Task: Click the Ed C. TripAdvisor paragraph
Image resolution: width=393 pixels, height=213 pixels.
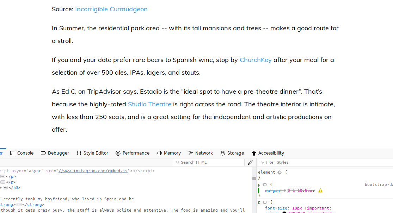Action: [194, 111]
